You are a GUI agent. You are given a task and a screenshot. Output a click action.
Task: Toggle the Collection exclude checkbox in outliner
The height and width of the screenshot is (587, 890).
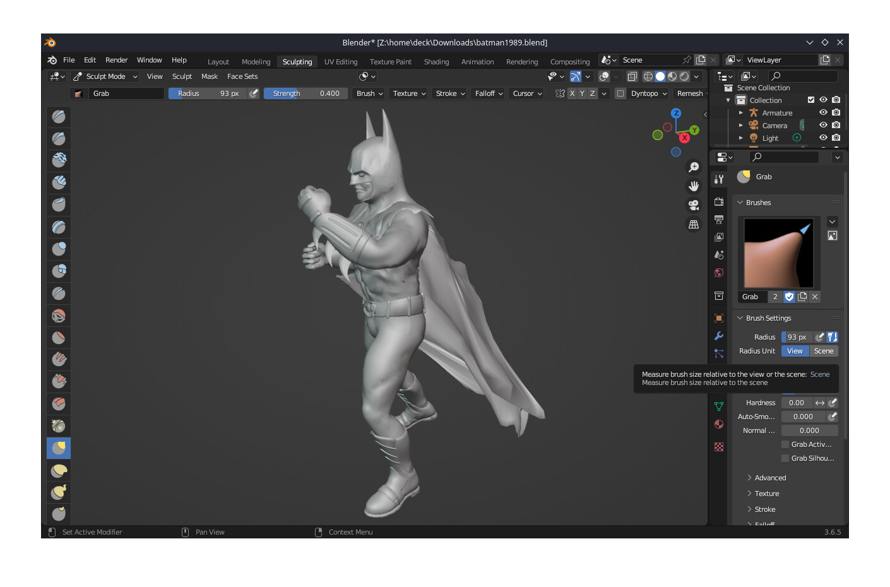point(811,100)
